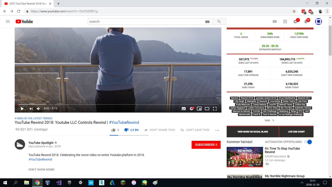The image size is (332, 187).
Task: Play the video
Action: 22,109
